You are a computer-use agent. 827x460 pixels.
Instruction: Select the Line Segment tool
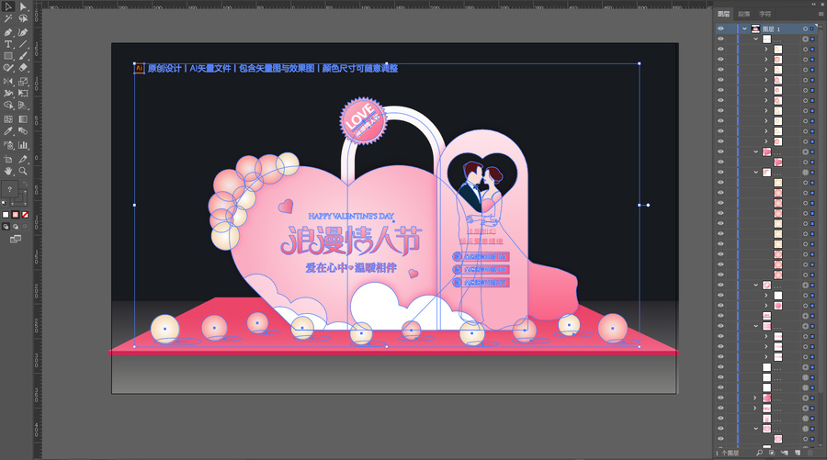23,44
